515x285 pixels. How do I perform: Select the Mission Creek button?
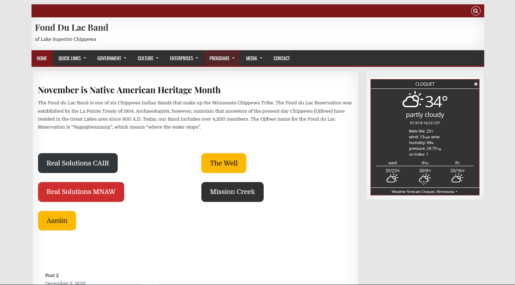[x=232, y=192]
